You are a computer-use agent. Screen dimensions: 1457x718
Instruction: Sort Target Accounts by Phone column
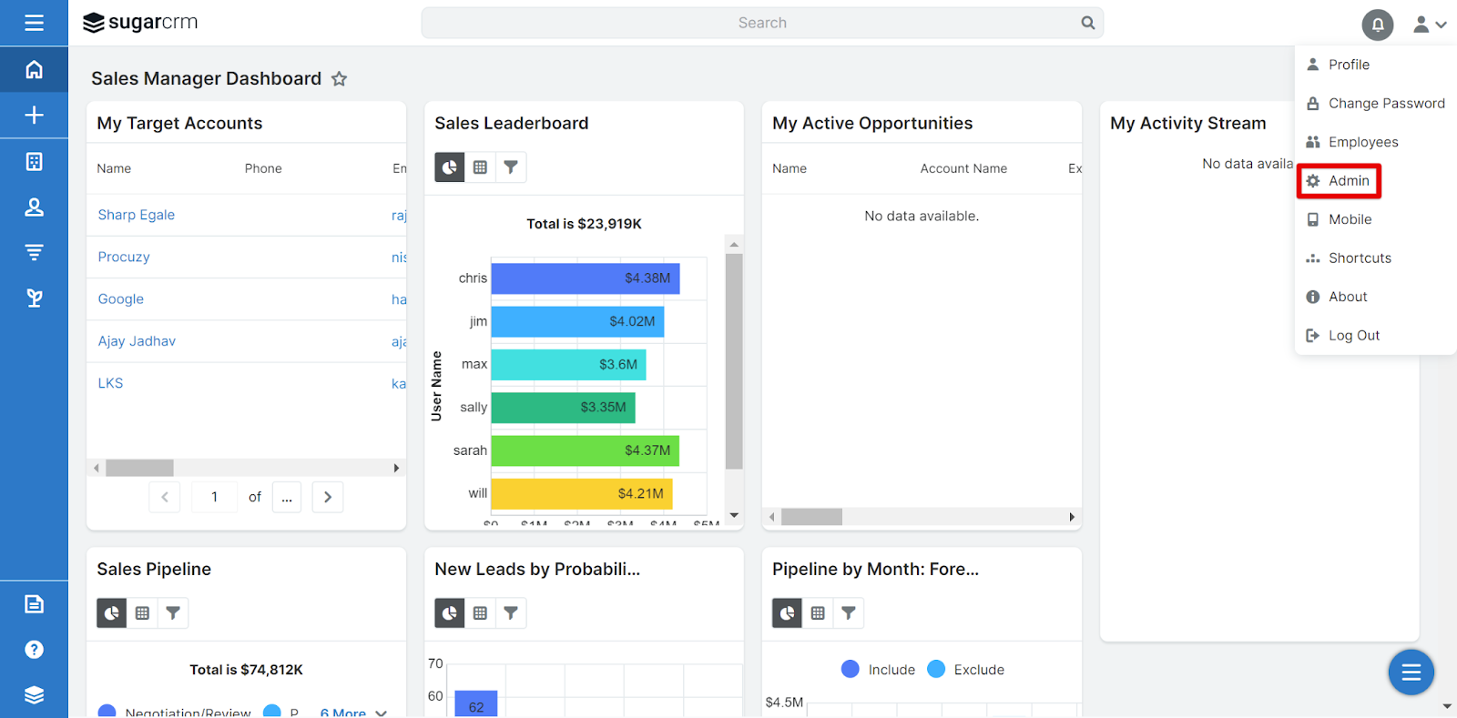tap(263, 168)
